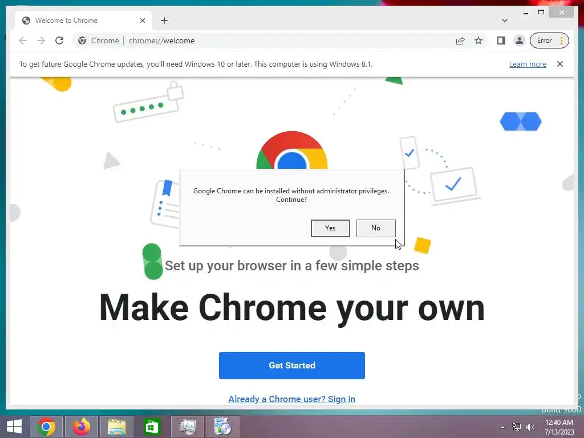Toggle the side panel icon
Screen dimensions: 584x438
(x=501, y=40)
